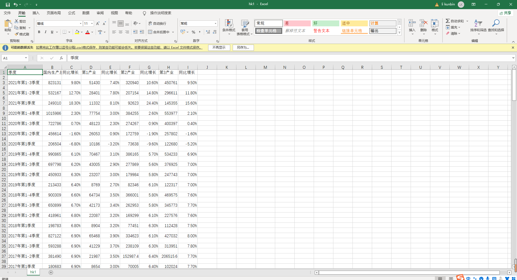Toggle Wrap Text (自动换行)

click(x=157, y=23)
